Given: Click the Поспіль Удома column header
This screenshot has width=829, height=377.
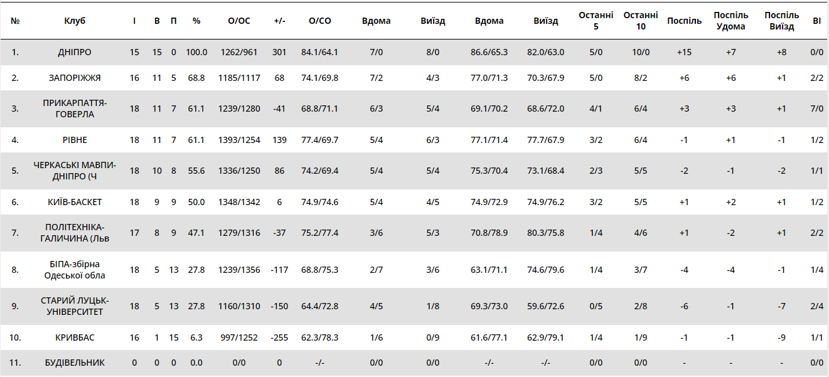Looking at the screenshot, I should [x=731, y=21].
